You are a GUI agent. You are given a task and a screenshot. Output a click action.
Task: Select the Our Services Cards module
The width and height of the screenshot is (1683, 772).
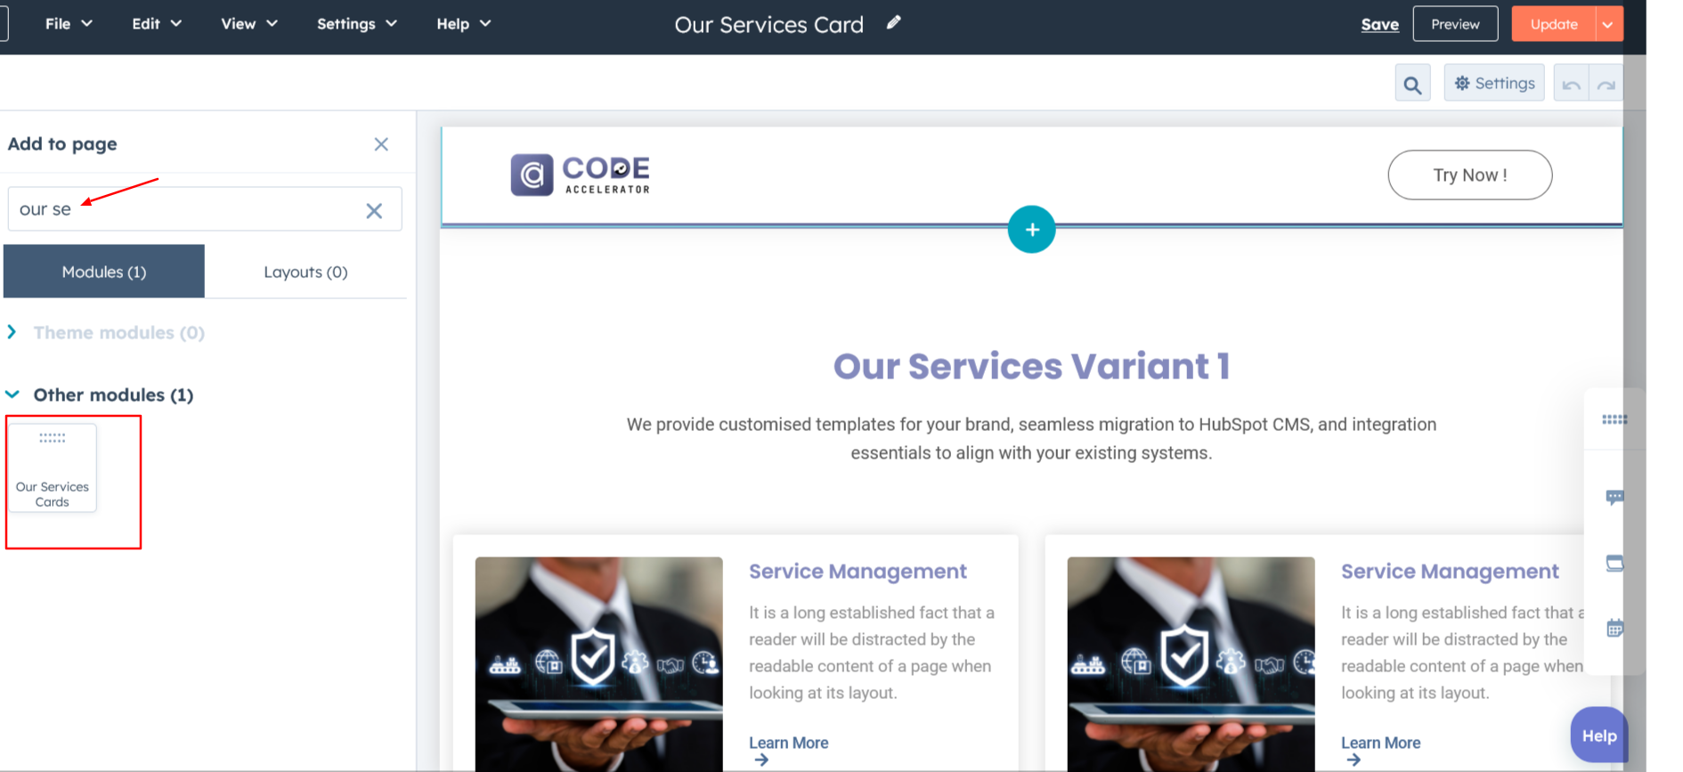(x=53, y=468)
